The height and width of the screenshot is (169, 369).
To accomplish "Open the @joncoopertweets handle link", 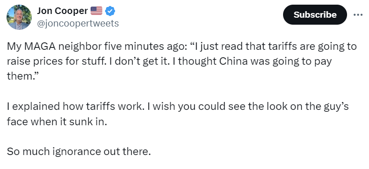I will (78, 23).
